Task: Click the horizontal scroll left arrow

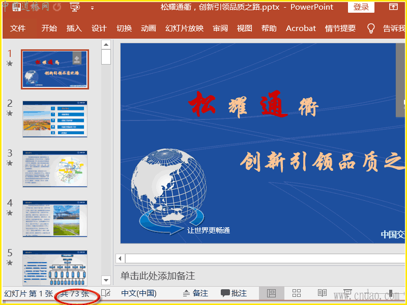Action: (x=120, y=258)
